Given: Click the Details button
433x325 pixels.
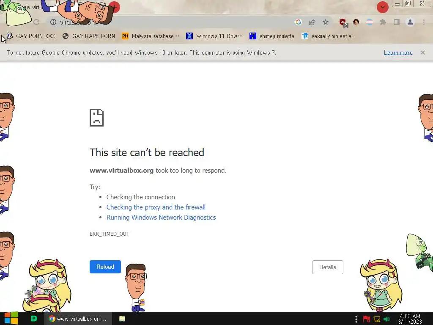Looking at the screenshot, I should [x=328, y=267].
